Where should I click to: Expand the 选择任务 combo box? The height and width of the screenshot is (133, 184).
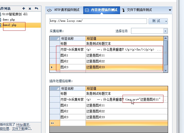(165, 31)
